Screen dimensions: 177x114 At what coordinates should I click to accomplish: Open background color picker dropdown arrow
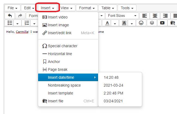point(132,24)
